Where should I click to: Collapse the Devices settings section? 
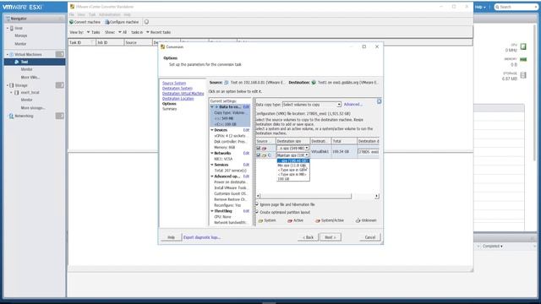pyautogui.click(x=212, y=130)
